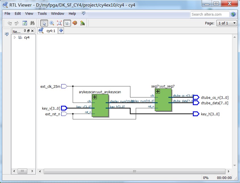Toggle the Netlist Navigator toolbar button

click(67, 23)
